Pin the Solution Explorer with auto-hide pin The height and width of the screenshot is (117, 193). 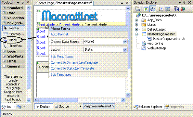[x=184, y=2]
